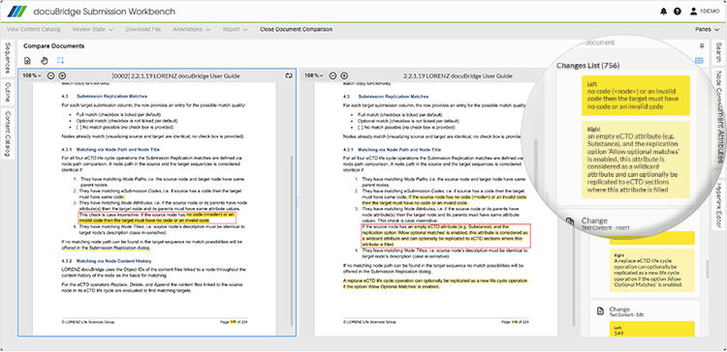The width and height of the screenshot is (727, 352).
Task: Click the icon next to 'Change Text Content - Insert'
Action: tap(570, 222)
